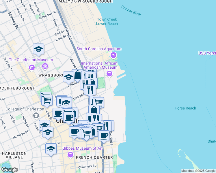Screen dimensions: 216x173
Task: Click the Concord St label
Action: click(111, 139)
